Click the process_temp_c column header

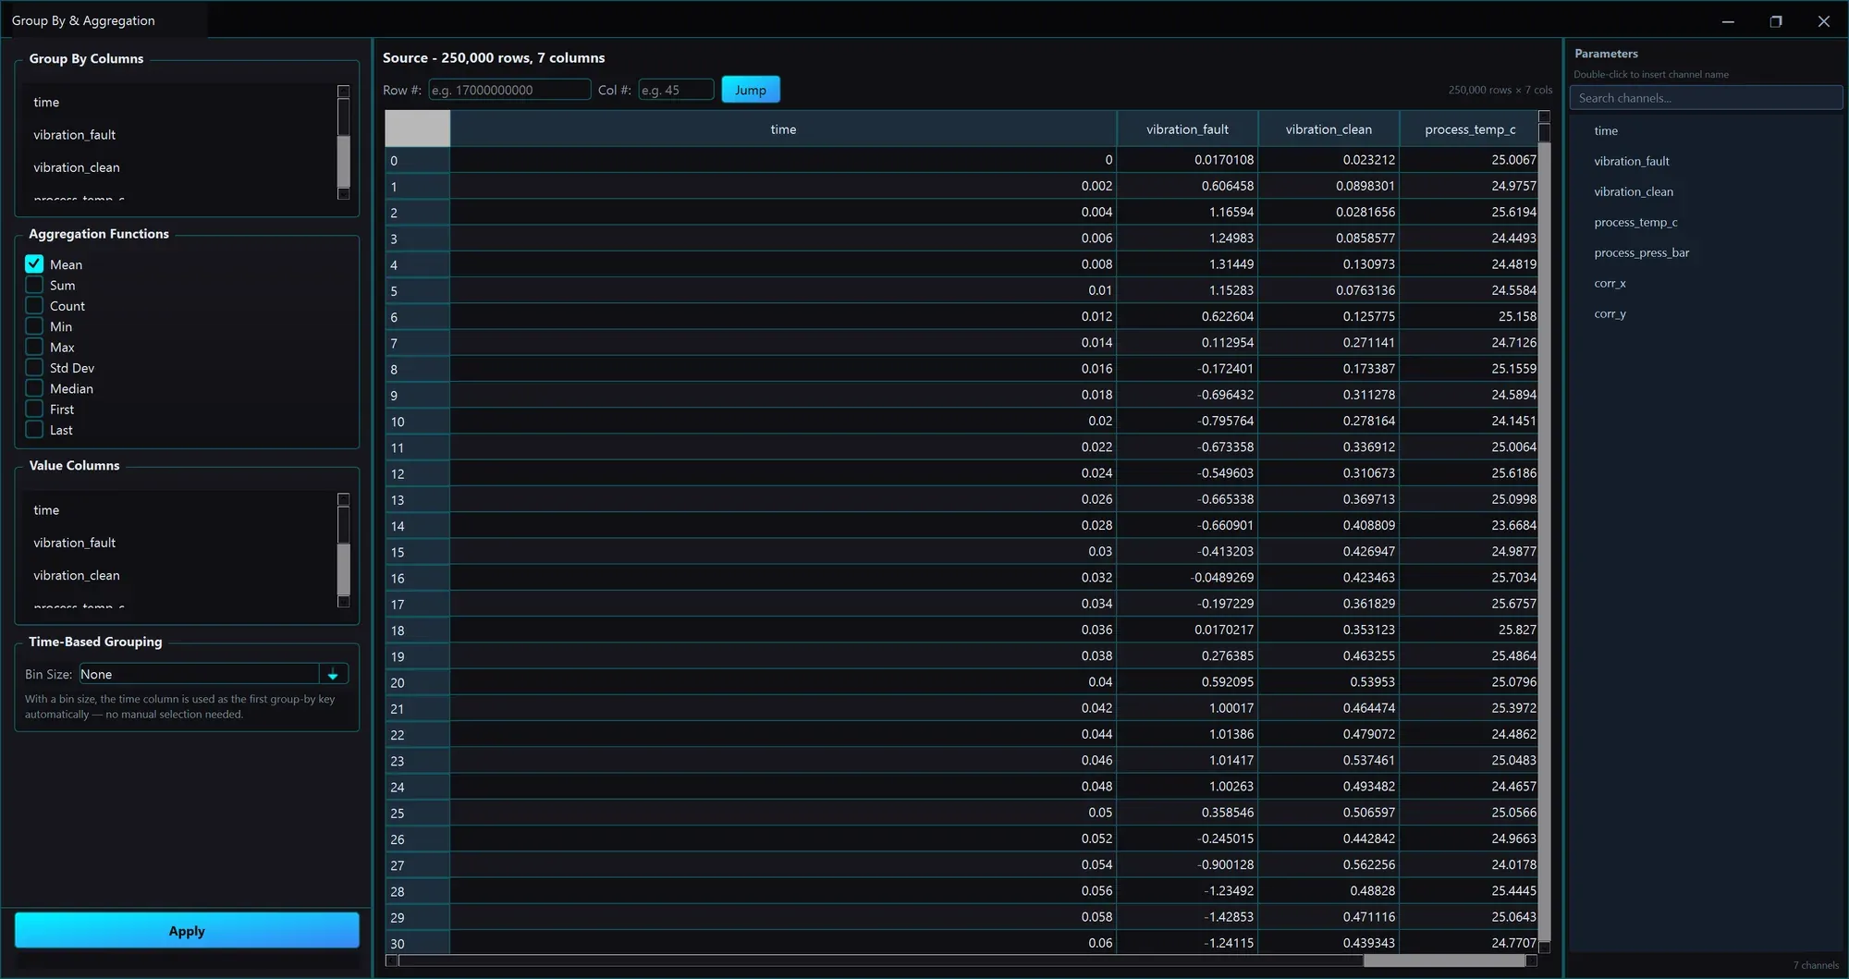(x=1470, y=129)
